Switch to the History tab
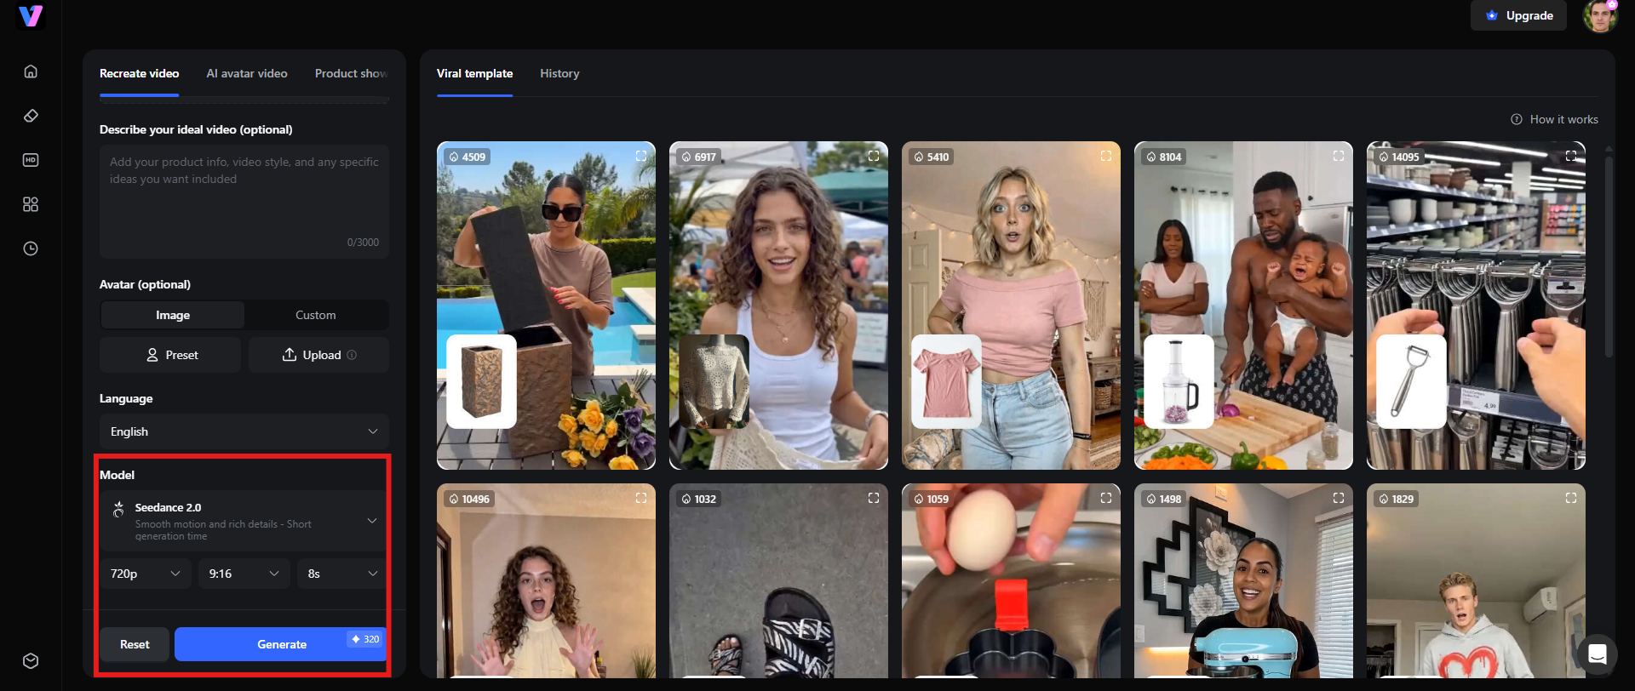The image size is (1635, 691). coord(559,74)
